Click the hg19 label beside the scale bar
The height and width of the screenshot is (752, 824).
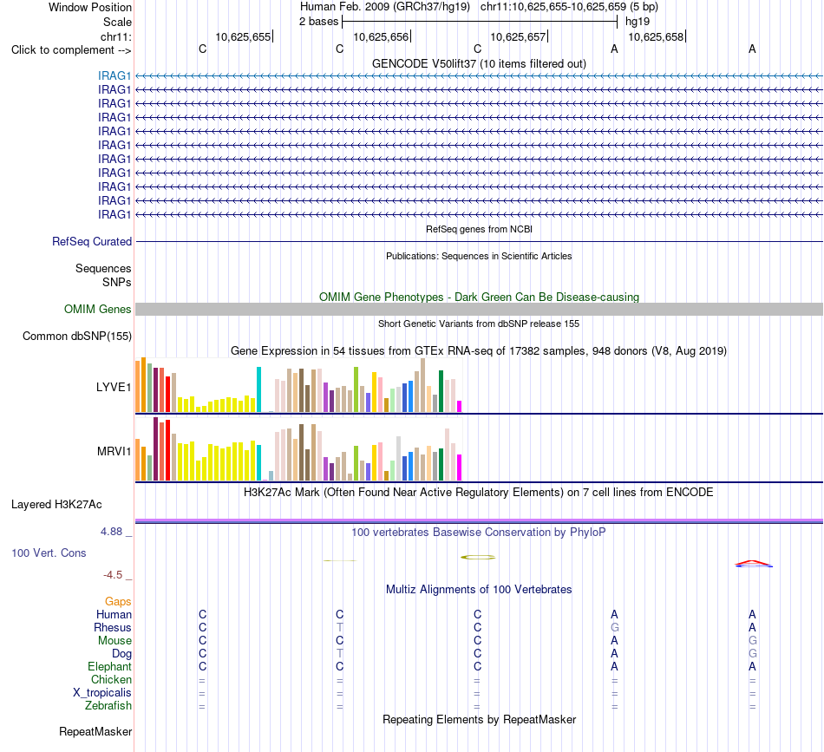click(637, 22)
